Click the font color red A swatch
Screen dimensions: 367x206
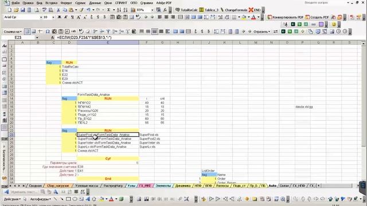coord(253,17)
